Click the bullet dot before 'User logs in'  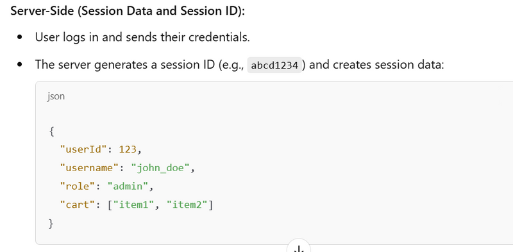point(20,37)
